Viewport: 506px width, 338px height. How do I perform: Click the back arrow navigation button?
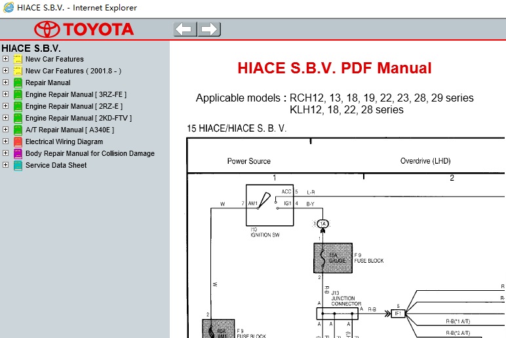tap(185, 29)
